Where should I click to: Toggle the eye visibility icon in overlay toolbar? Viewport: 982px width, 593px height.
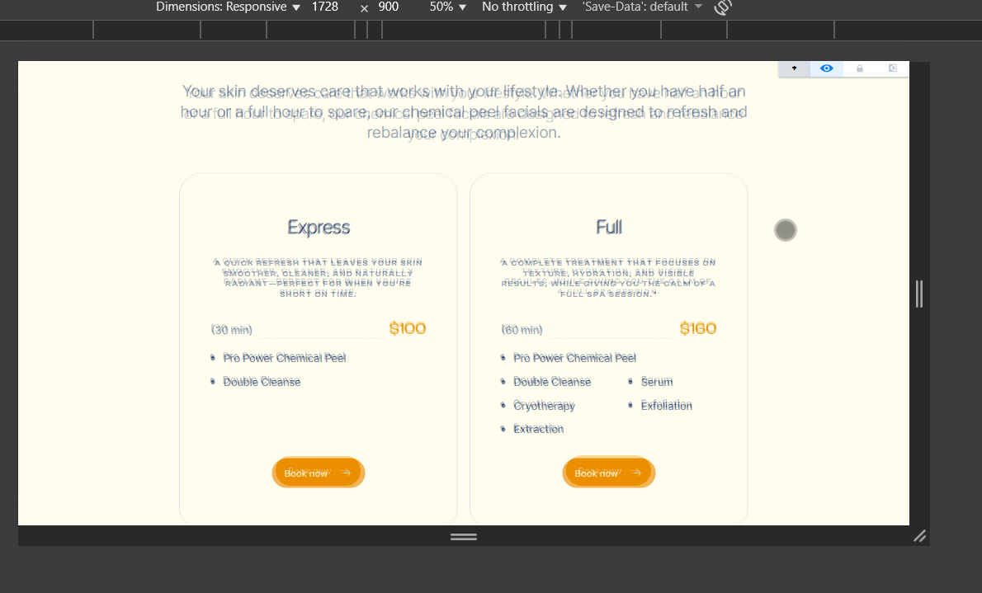click(827, 68)
